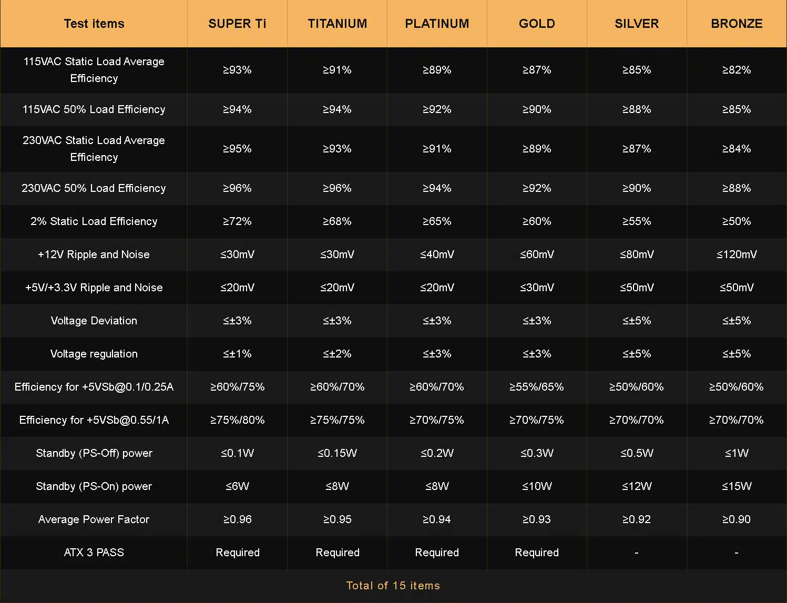Click the BRONZE column header

click(x=737, y=24)
